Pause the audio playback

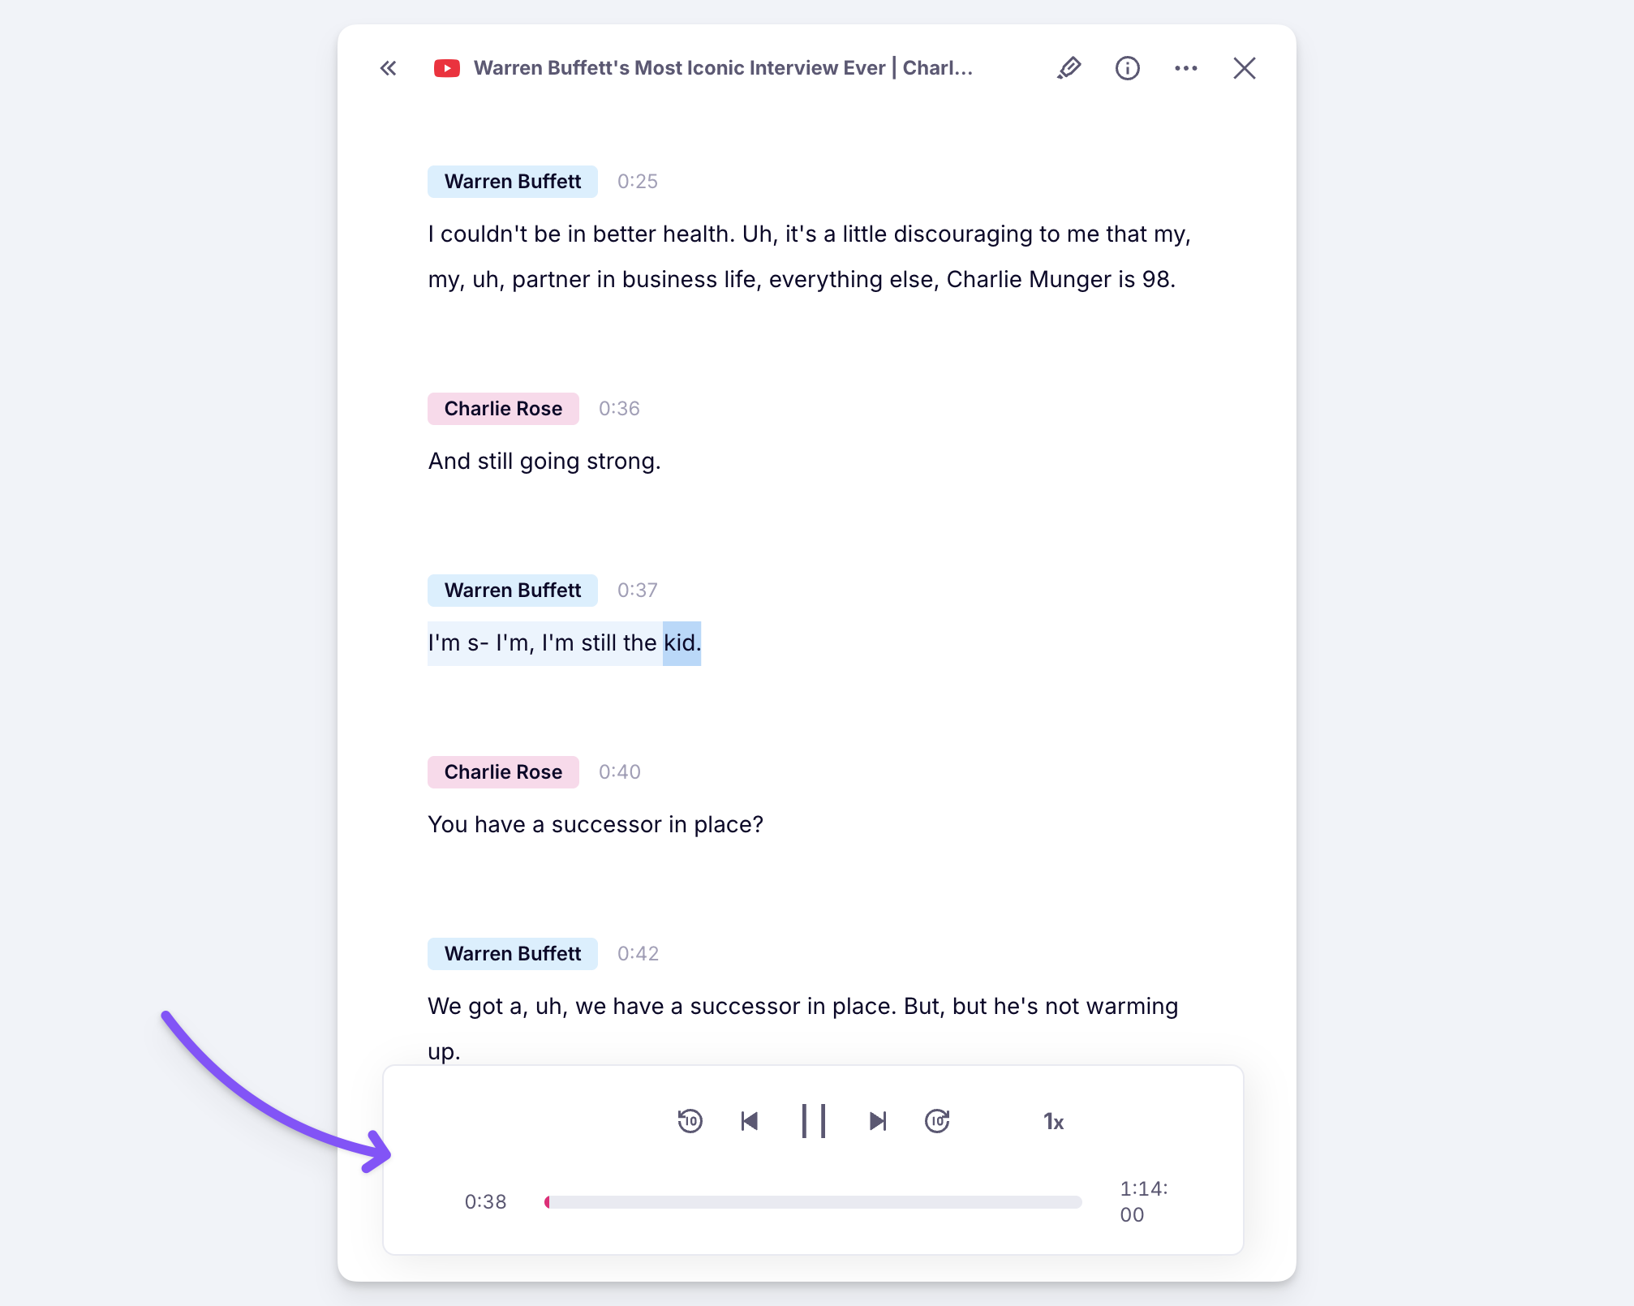pyautogui.click(x=813, y=1121)
